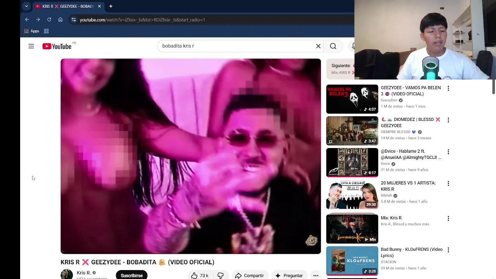496x279 pixels.
Task: Go back with browser back arrow
Action: 27,20
